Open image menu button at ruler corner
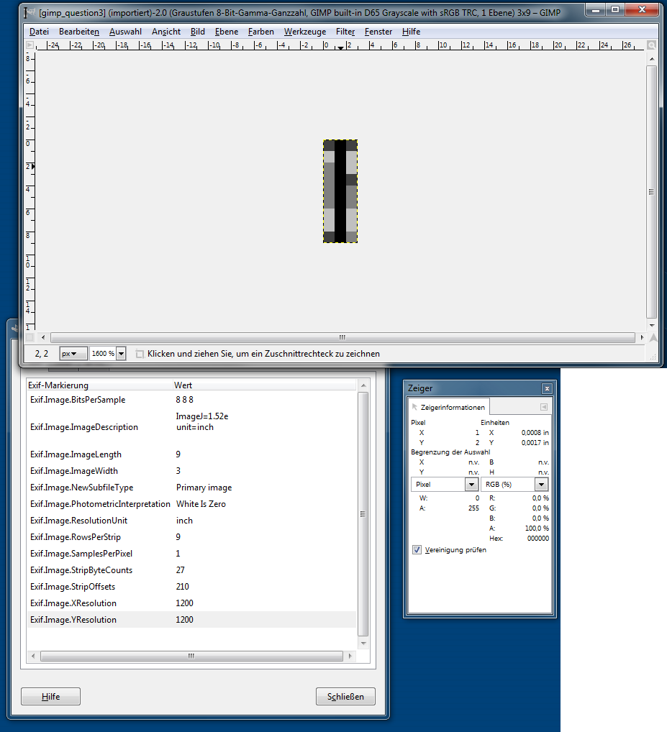The image size is (667, 732). tap(30, 45)
